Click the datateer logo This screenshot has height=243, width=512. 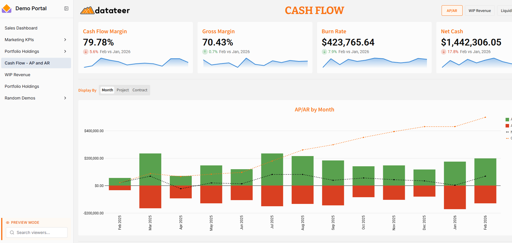pos(105,11)
